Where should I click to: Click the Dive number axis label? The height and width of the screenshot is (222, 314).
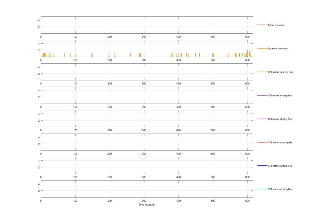tap(147, 205)
